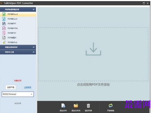Click the red 免费试用 free trial text
The width and height of the screenshot is (156, 113).
[x=18, y=81]
